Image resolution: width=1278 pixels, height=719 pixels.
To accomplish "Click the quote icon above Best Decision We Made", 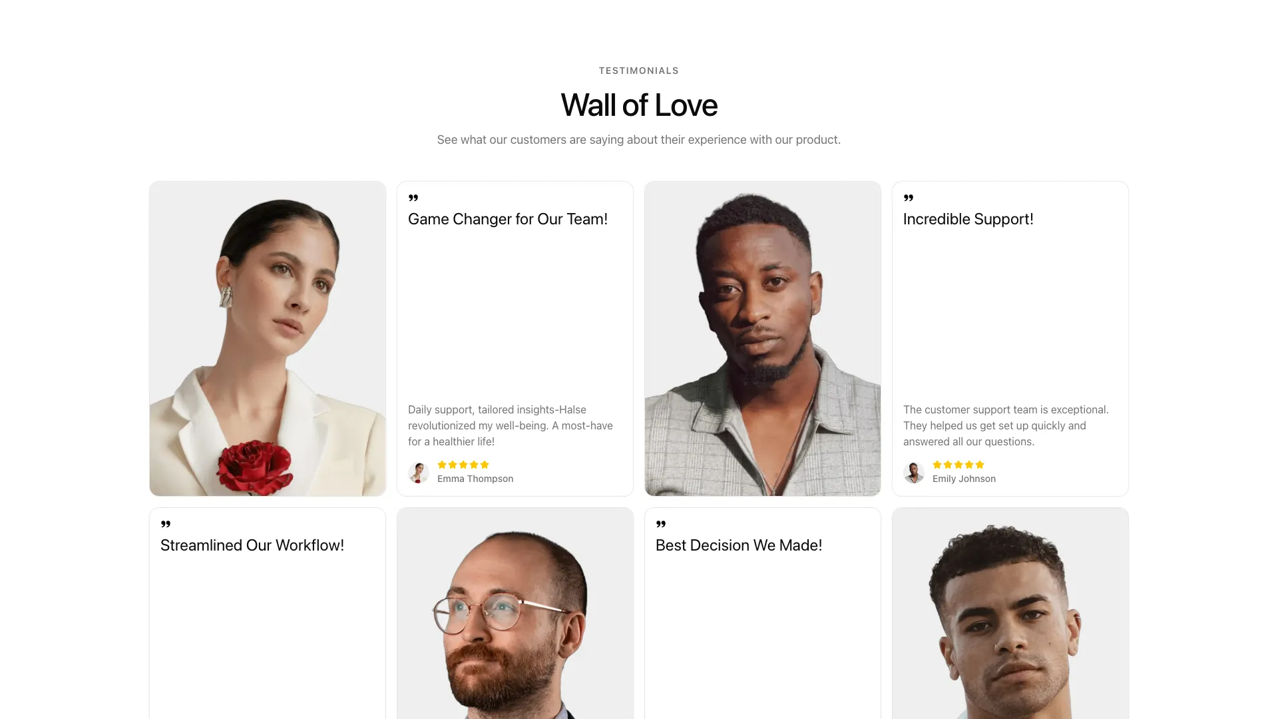I will point(661,524).
